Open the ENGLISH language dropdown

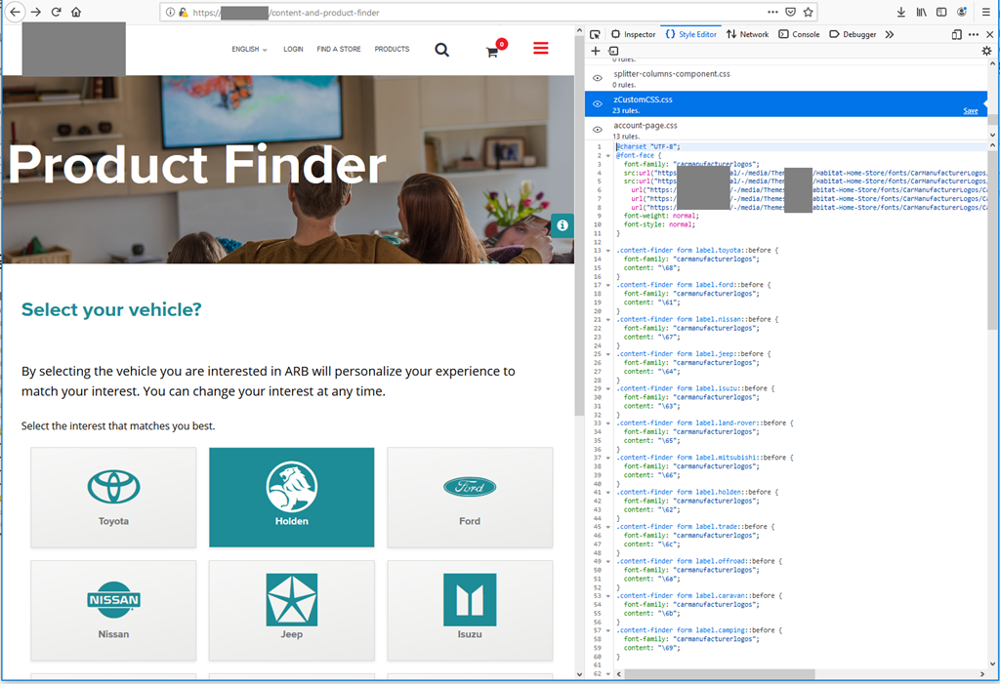tap(249, 50)
